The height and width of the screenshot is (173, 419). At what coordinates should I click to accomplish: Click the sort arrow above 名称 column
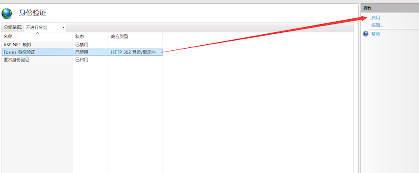pyautogui.click(x=37, y=33)
